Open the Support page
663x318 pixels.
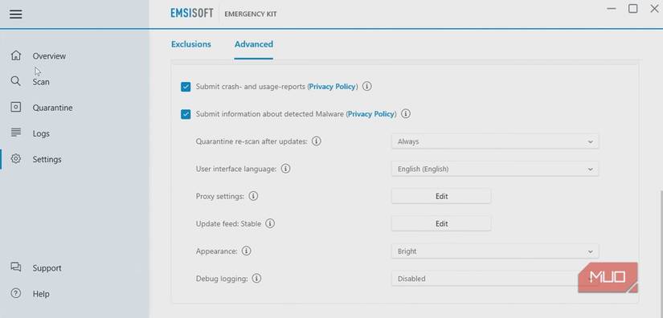[x=47, y=267]
